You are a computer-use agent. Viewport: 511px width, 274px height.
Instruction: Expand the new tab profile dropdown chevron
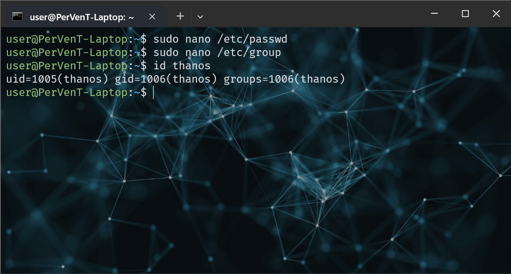201,17
